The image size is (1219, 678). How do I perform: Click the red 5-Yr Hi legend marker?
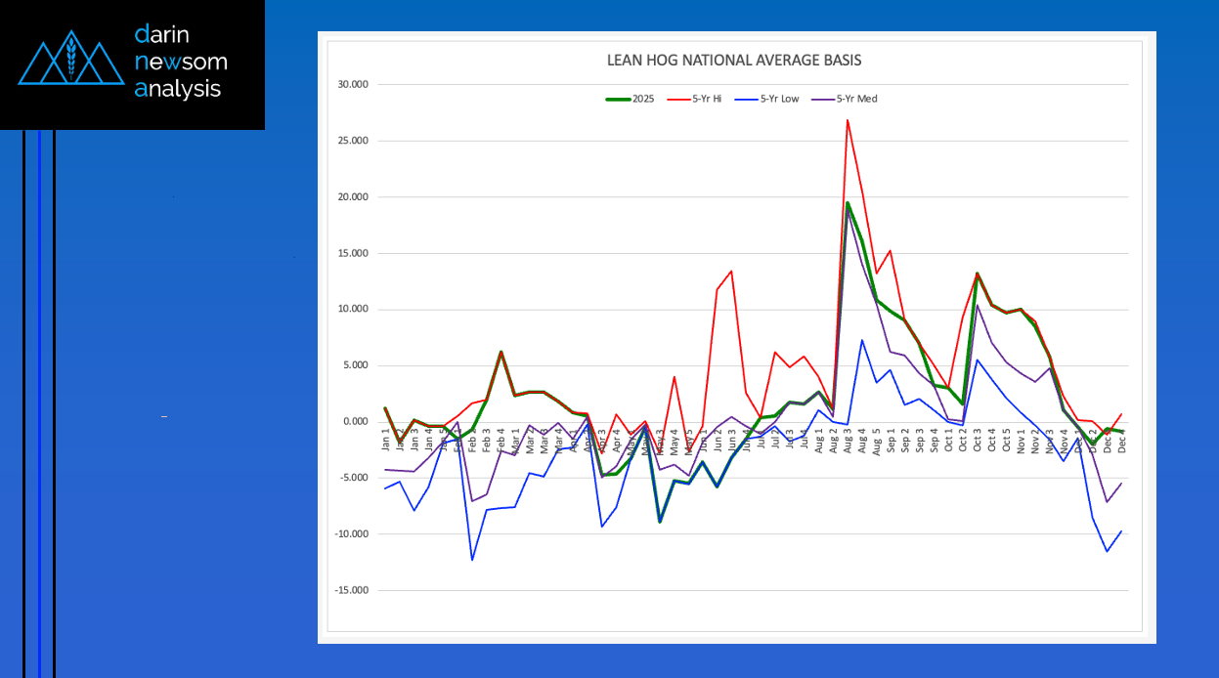(x=678, y=99)
